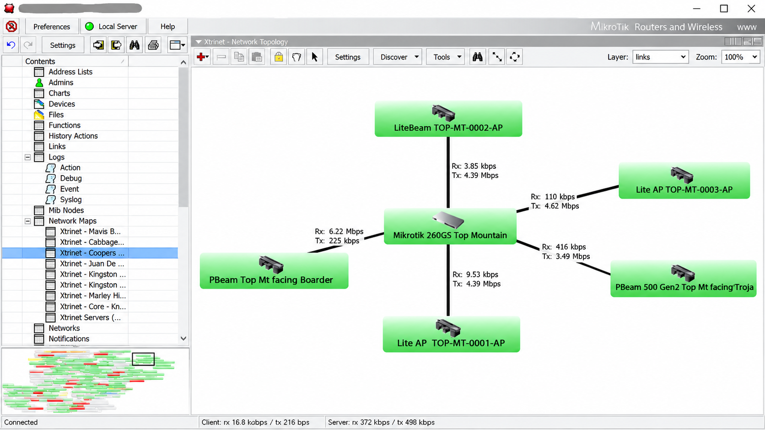765x430 pixels.
Task: Select PBeam 500 Gen2 Top Mt node
Action: click(684, 279)
